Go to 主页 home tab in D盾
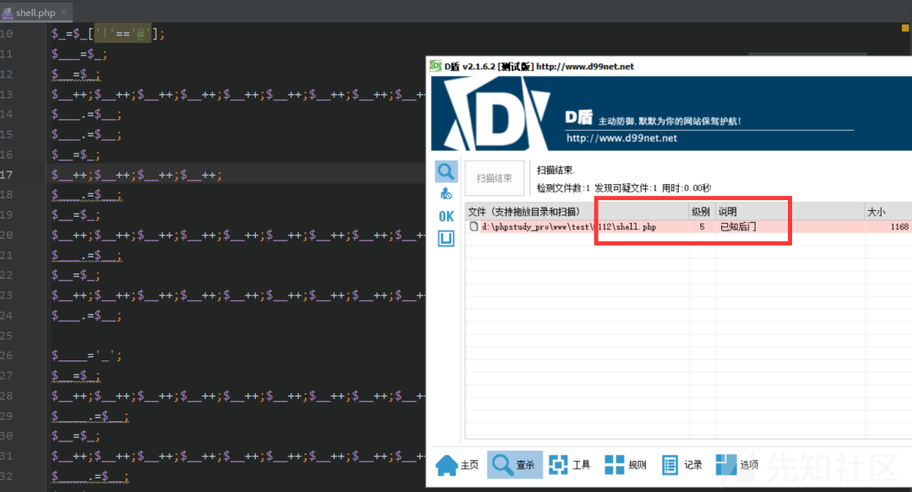This screenshot has width=912, height=492. click(458, 465)
